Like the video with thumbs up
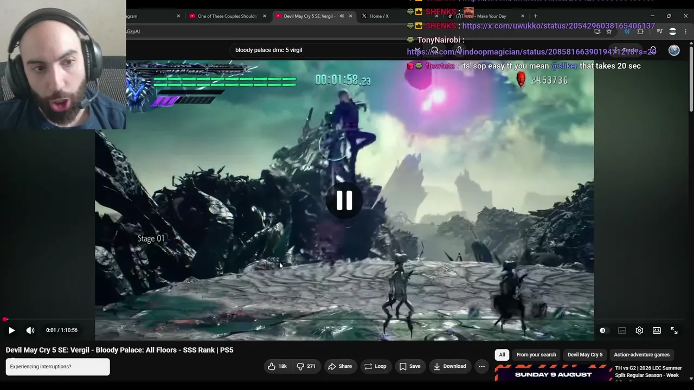The image size is (694, 390). [x=277, y=366]
